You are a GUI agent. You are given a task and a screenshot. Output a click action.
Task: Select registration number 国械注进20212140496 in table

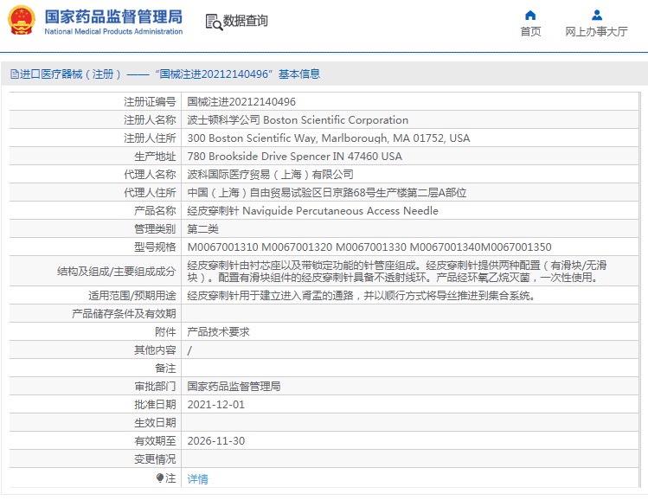click(x=241, y=102)
